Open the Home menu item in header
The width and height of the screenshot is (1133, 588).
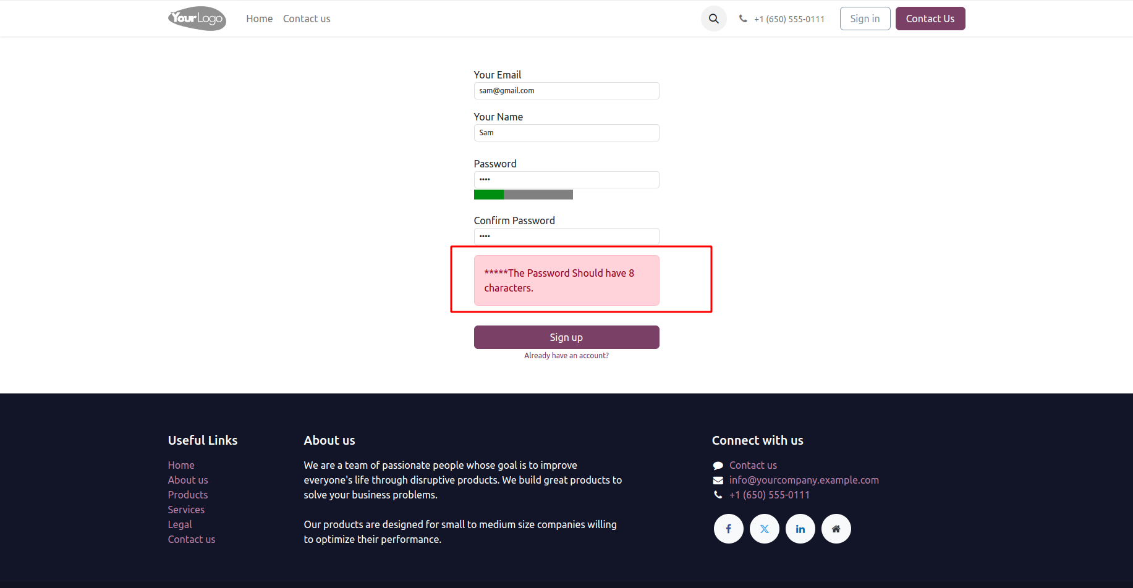pyautogui.click(x=259, y=19)
